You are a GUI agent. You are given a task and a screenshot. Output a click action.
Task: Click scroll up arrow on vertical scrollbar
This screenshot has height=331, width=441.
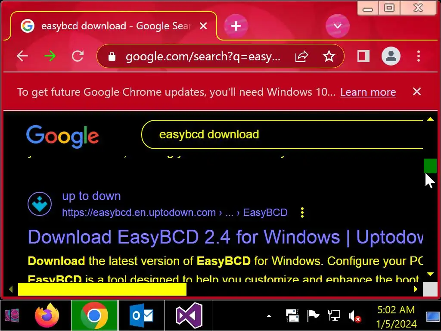[x=430, y=119]
